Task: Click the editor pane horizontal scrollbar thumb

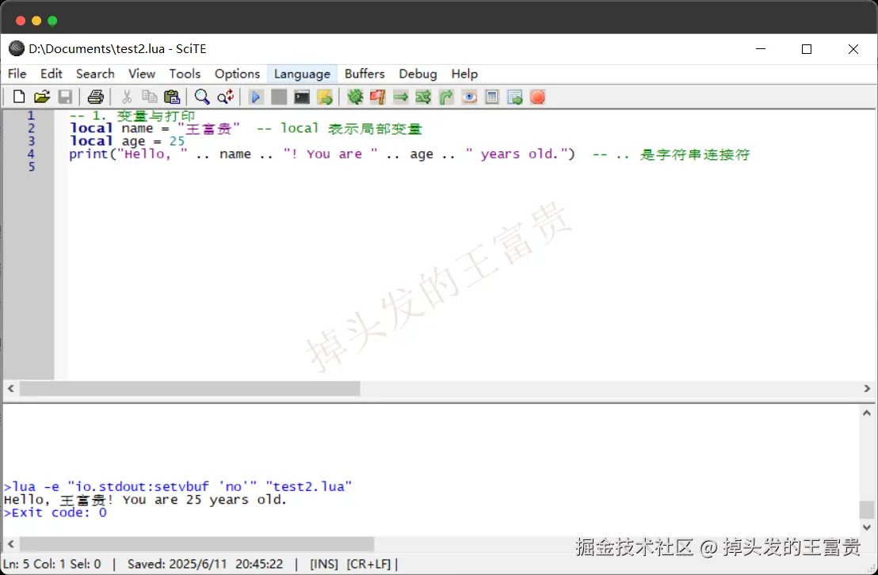Action: coord(190,388)
